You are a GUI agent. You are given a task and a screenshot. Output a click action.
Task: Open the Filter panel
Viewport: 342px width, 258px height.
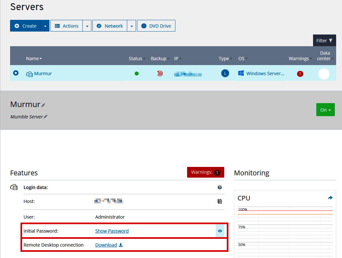(x=324, y=40)
